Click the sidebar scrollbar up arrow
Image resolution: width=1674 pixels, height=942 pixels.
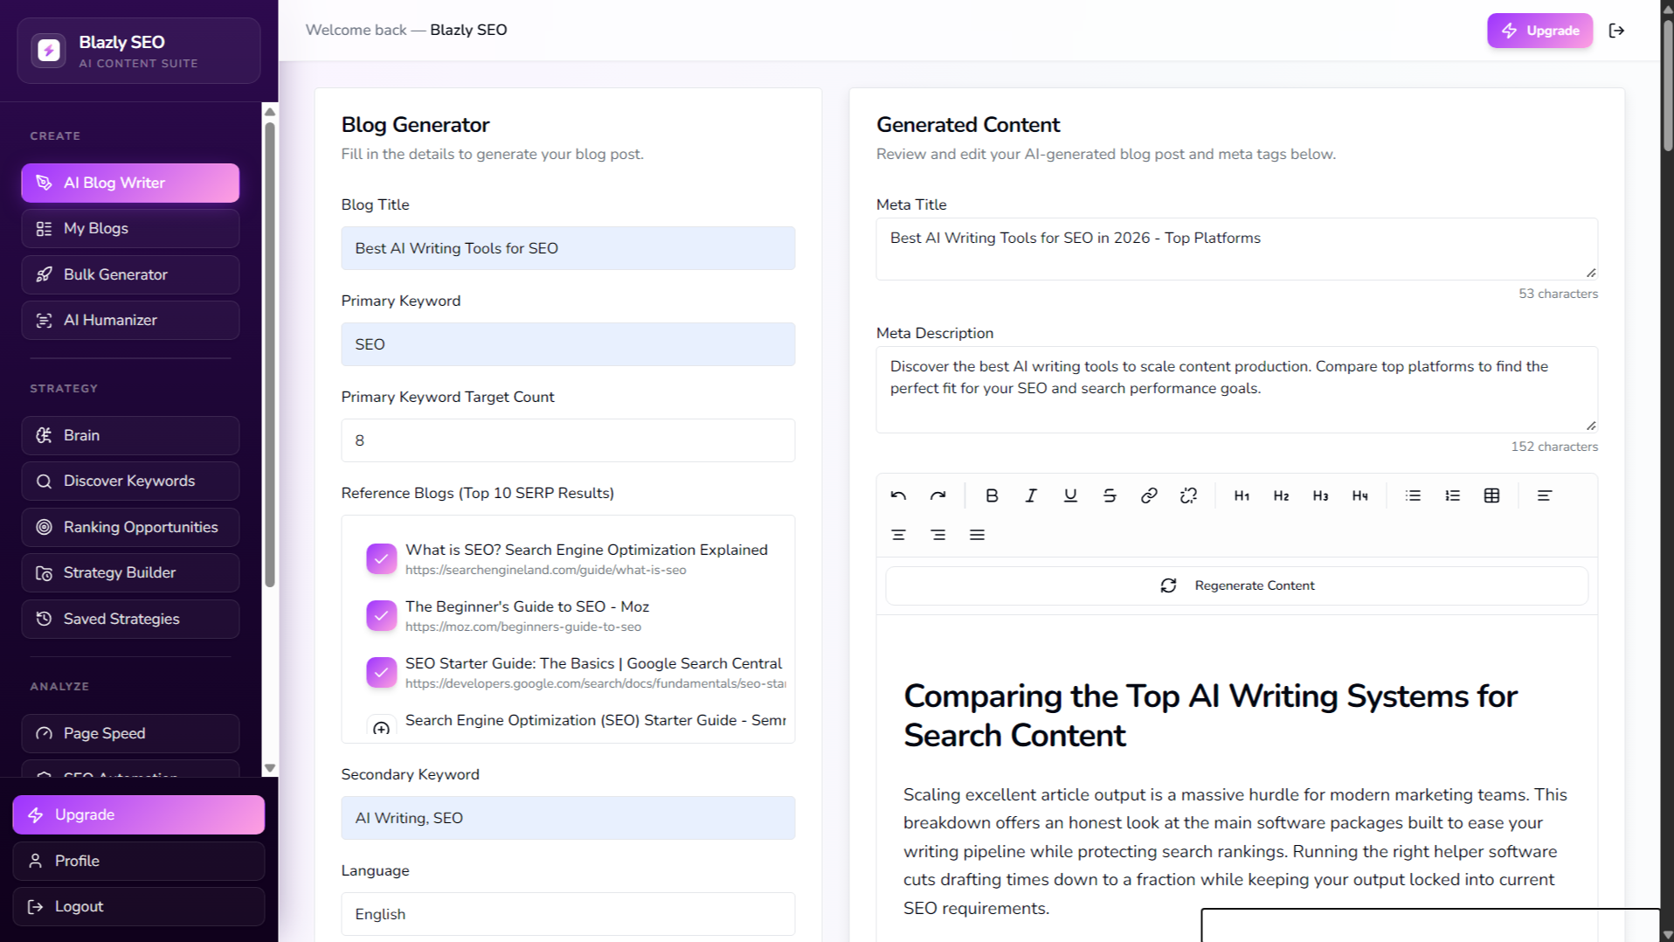(270, 112)
